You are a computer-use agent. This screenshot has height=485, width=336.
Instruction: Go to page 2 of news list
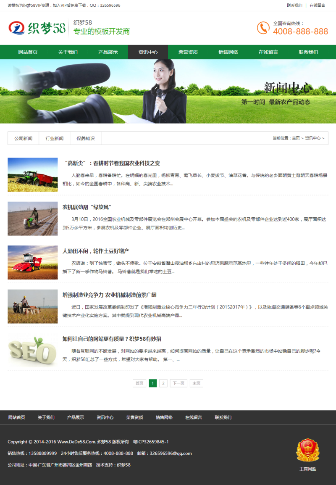click(x=163, y=383)
